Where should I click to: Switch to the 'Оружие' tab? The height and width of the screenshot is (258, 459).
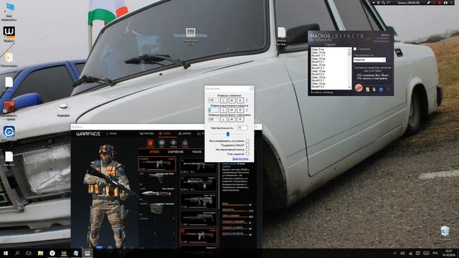pos(154,152)
